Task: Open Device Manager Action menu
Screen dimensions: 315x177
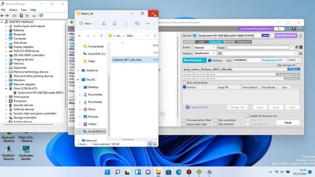Action: tap(13, 10)
